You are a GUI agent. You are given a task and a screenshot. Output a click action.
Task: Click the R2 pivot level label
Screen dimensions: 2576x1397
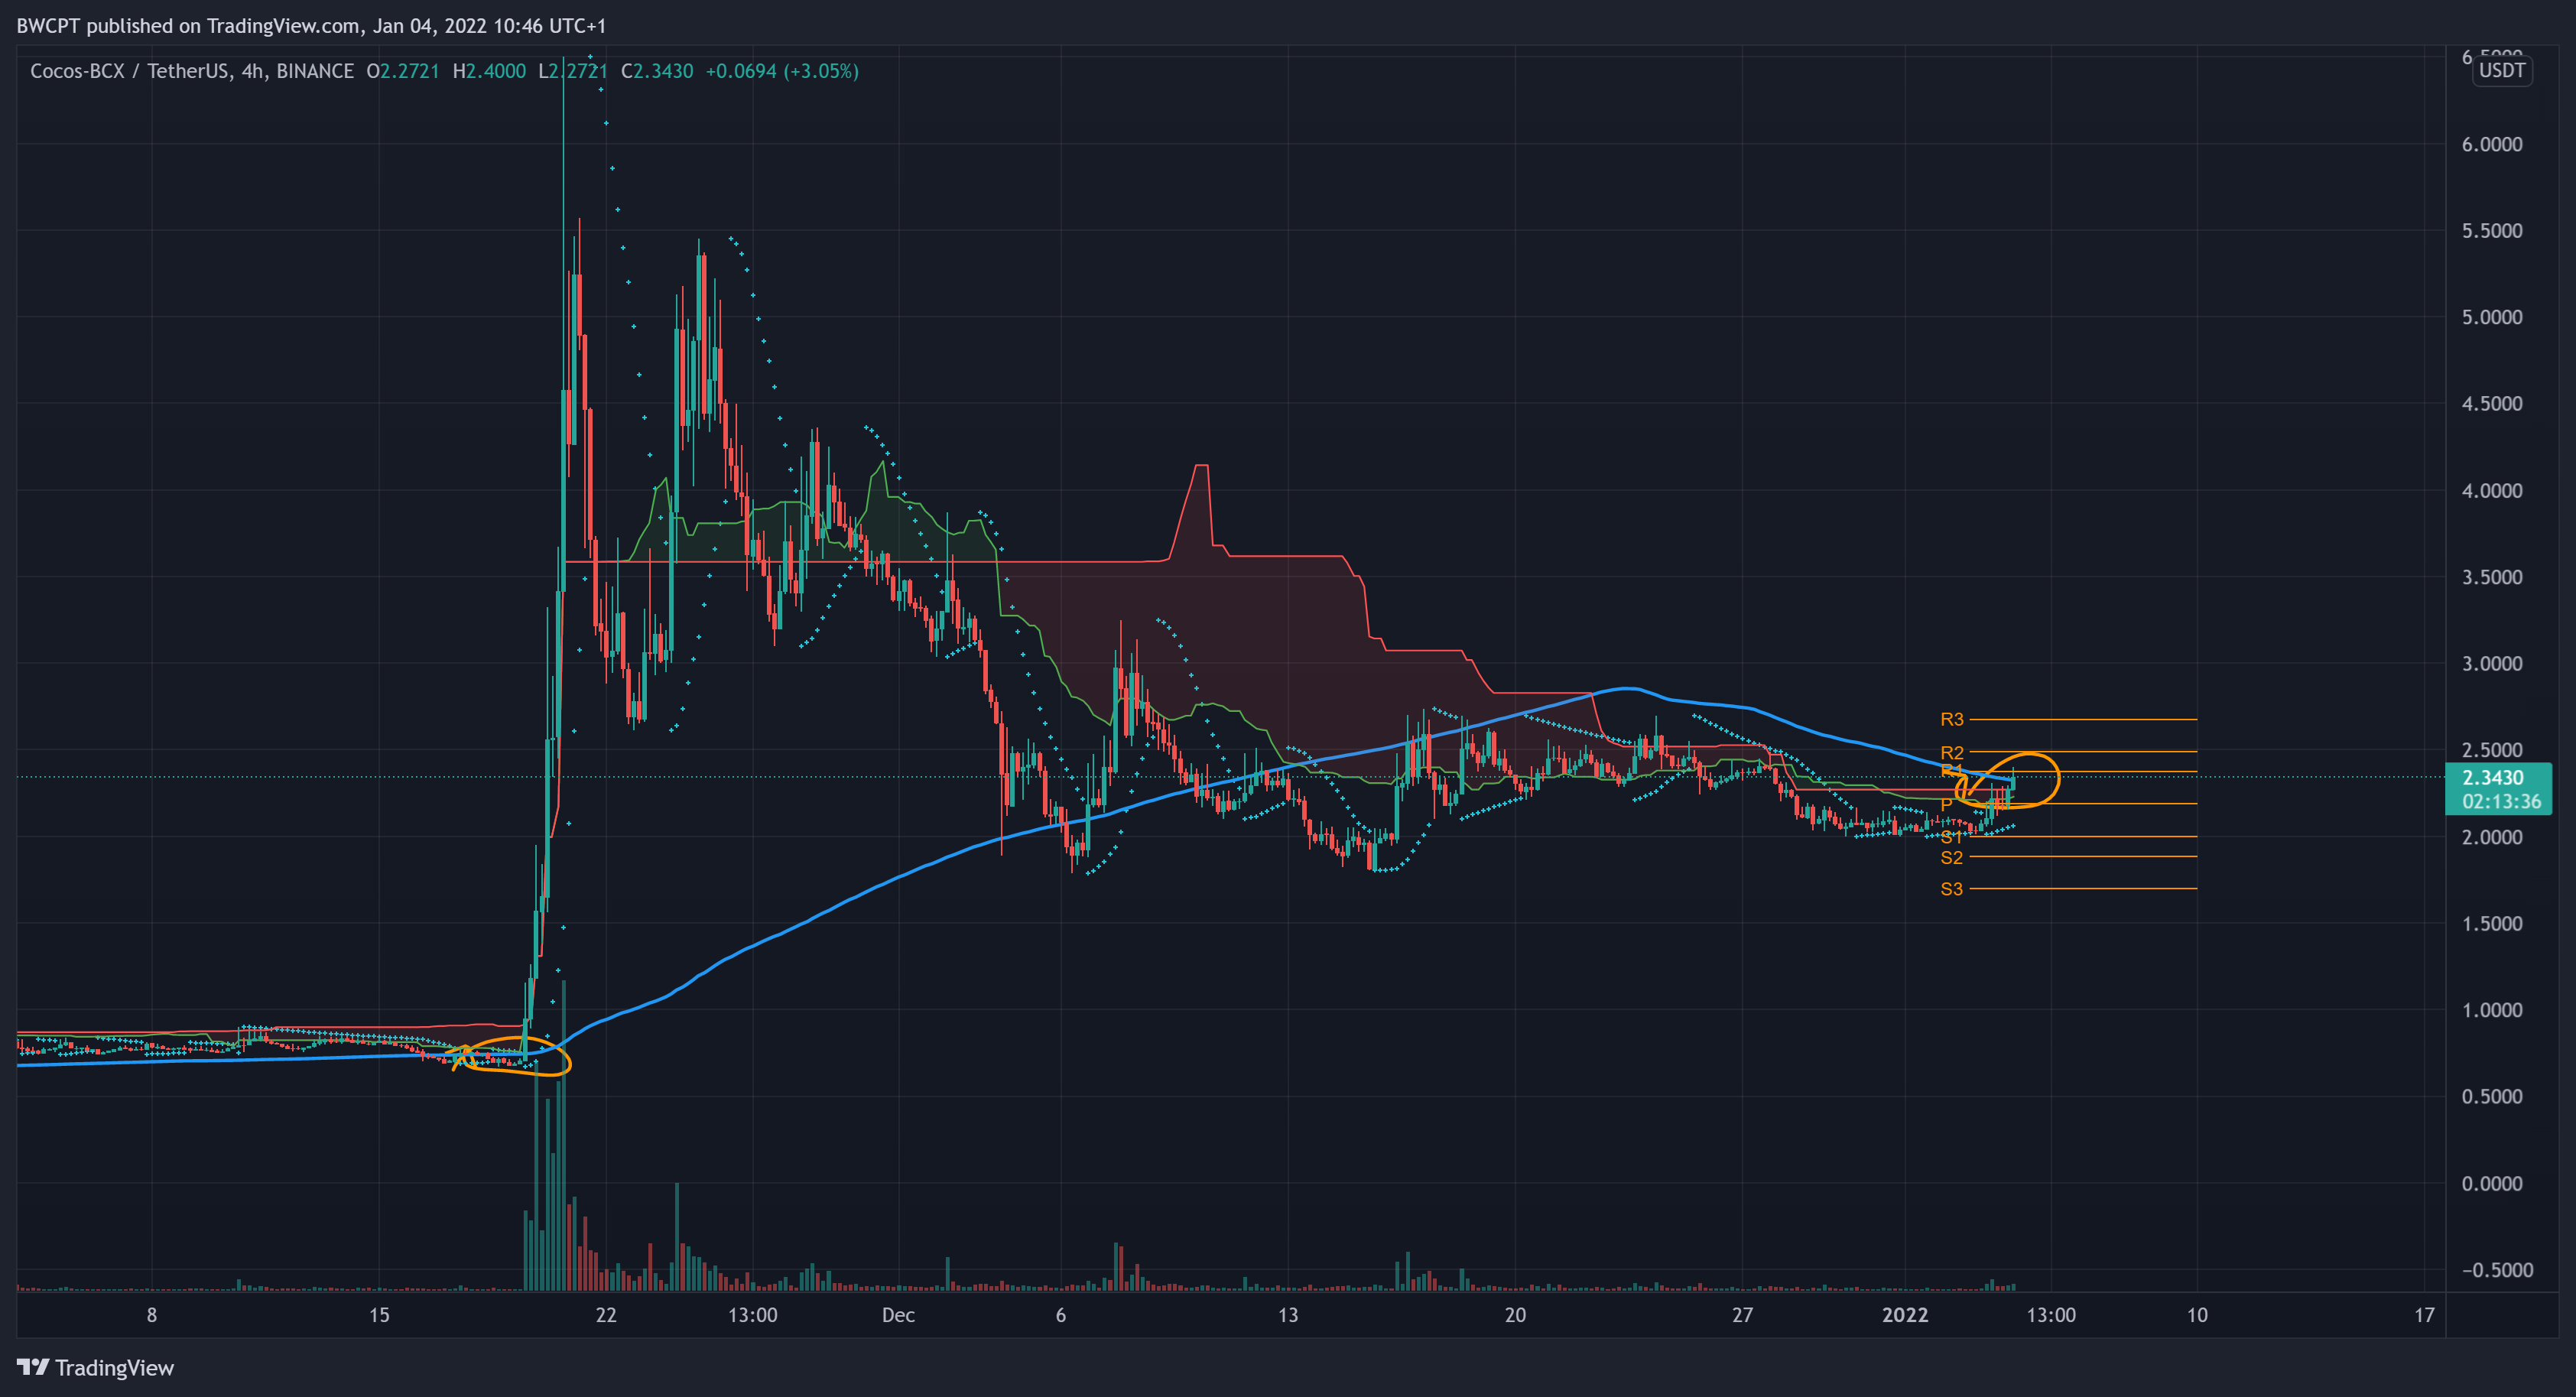tap(1951, 752)
